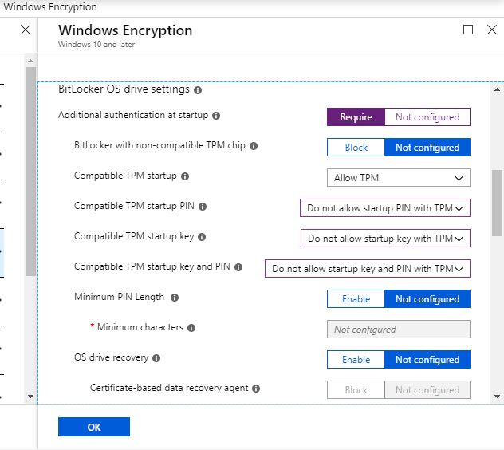Click the scroll down arrow on the right scrollbar
The image size is (504, 450).
[x=497, y=396]
